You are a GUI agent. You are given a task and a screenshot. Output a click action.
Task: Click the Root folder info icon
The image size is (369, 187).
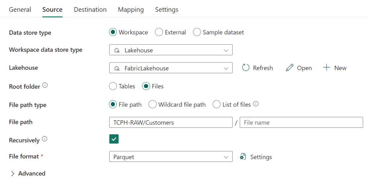click(45, 86)
